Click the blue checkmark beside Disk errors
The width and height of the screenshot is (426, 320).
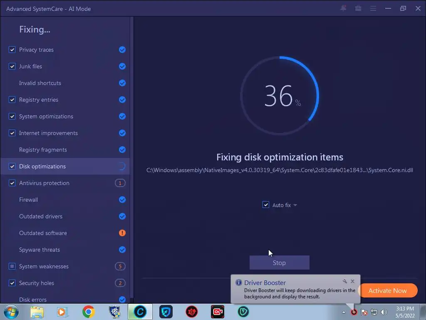[x=122, y=300]
